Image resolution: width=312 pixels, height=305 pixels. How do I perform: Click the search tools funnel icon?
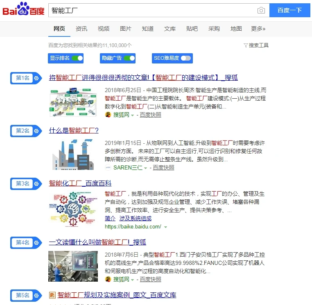[246, 45]
